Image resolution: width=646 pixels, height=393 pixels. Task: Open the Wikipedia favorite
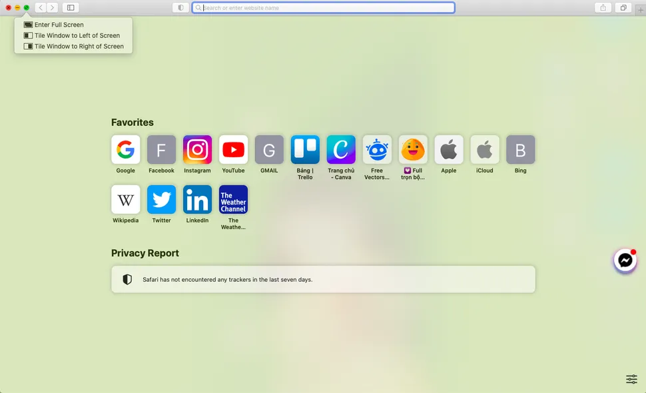coord(125,199)
